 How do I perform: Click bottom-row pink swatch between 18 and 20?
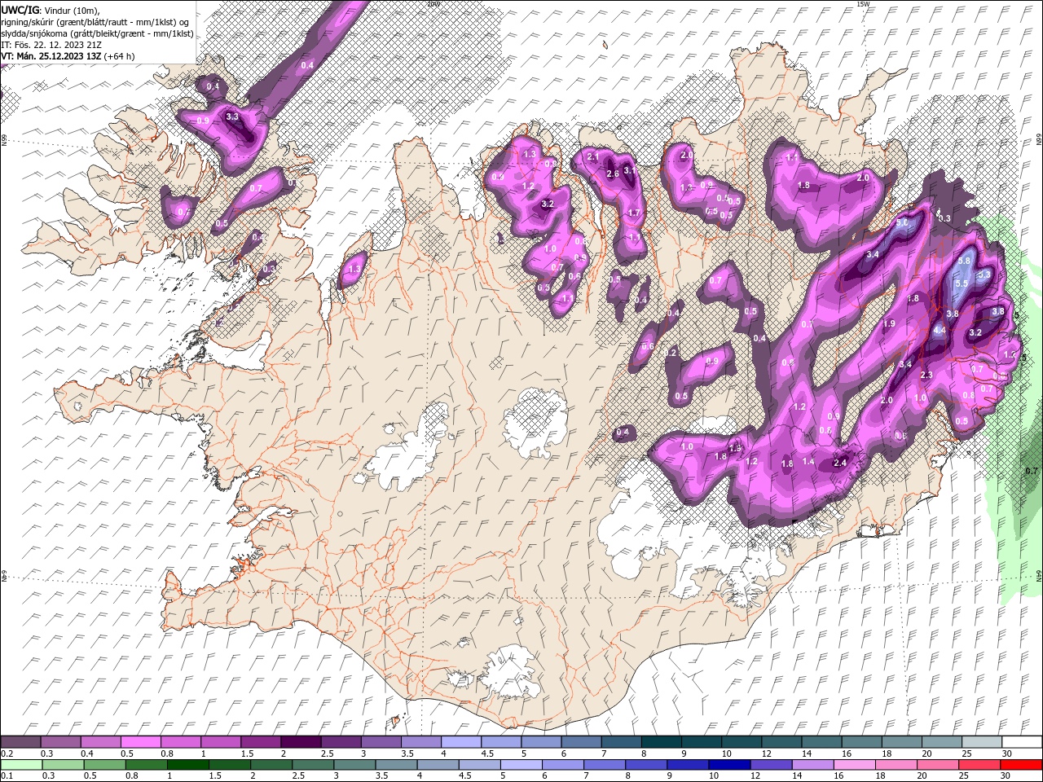click(x=896, y=765)
